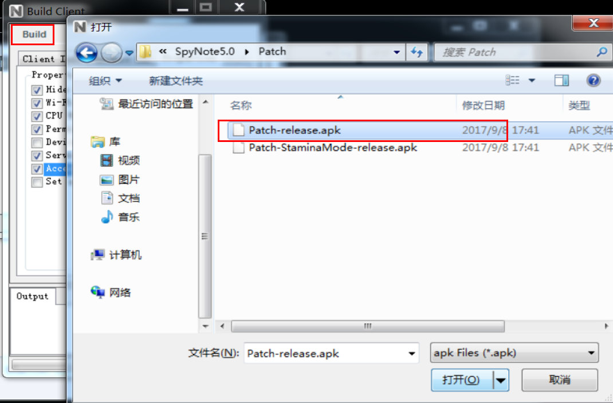Toggle the preview pane icon
613x403 pixels.
[561, 81]
